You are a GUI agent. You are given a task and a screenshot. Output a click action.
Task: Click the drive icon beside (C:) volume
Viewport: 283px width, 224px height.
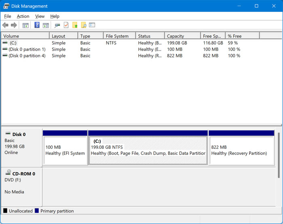click(5, 42)
